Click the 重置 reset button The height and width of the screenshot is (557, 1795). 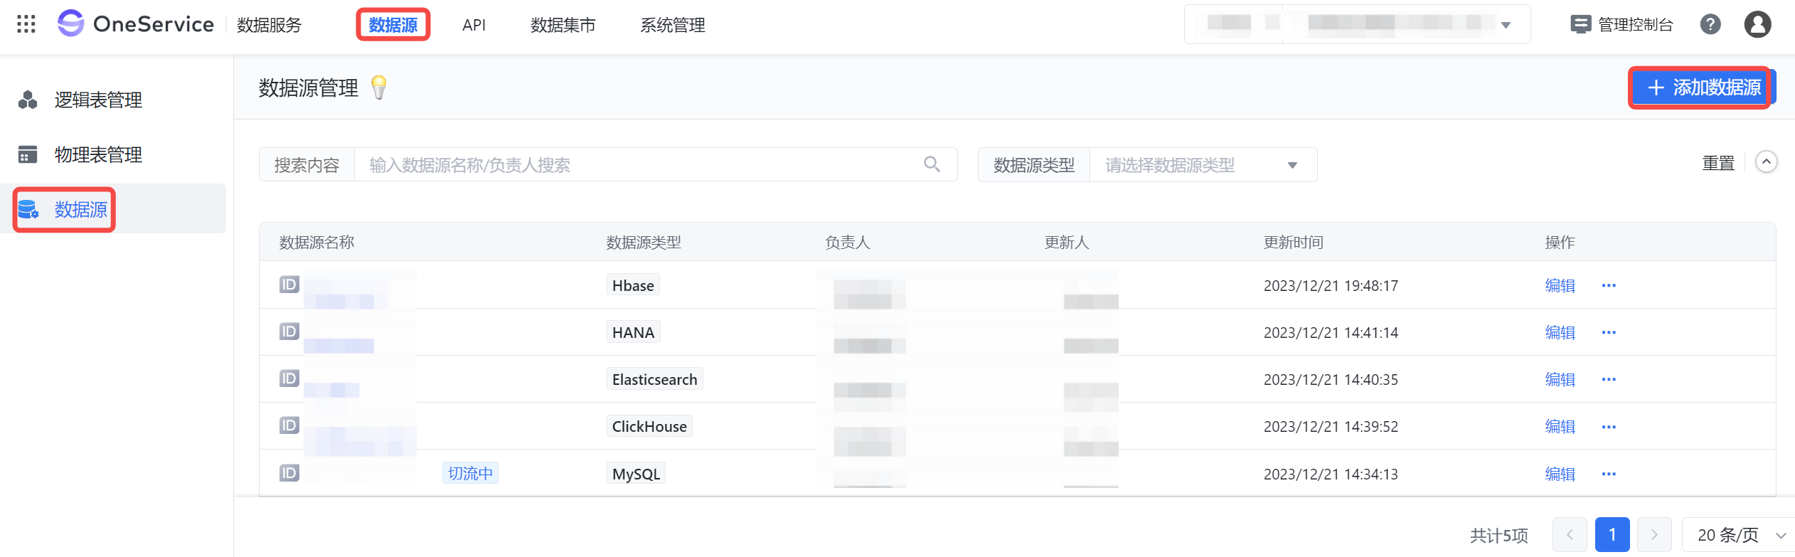pos(1718,163)
